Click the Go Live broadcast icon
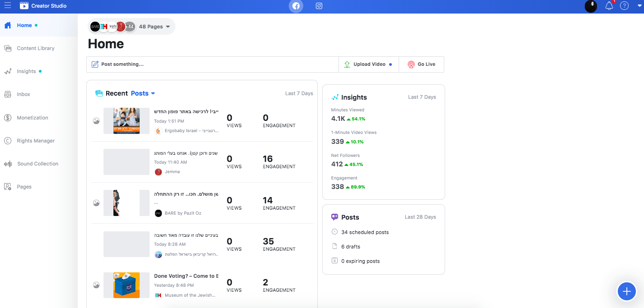This screenshot has height=308, width=644. click(x=411, y=64)
